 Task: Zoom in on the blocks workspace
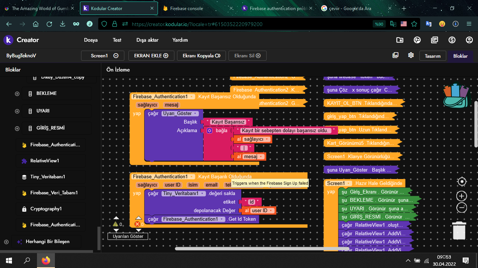point(462,196)
